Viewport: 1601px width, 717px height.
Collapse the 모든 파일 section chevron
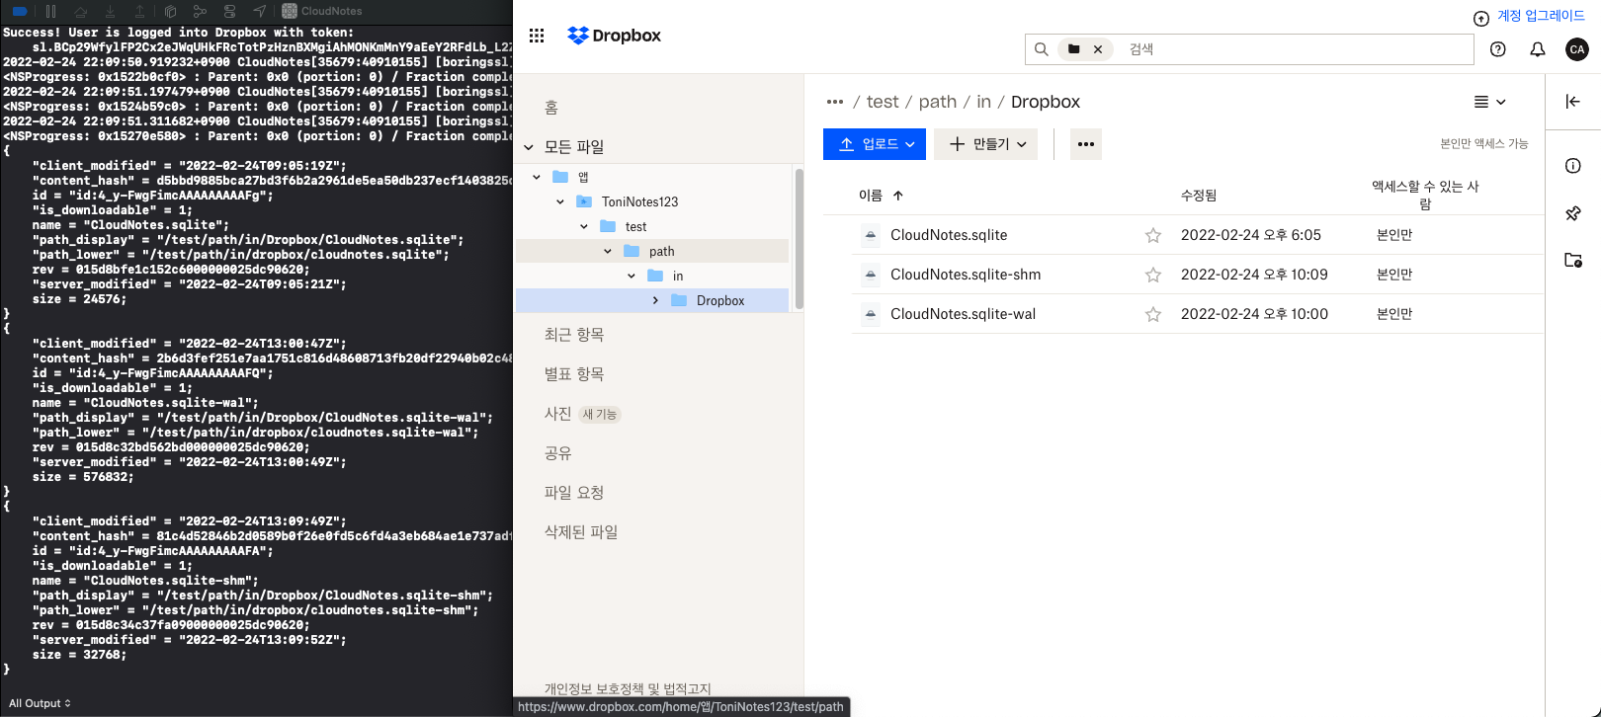tap(529, 147)
